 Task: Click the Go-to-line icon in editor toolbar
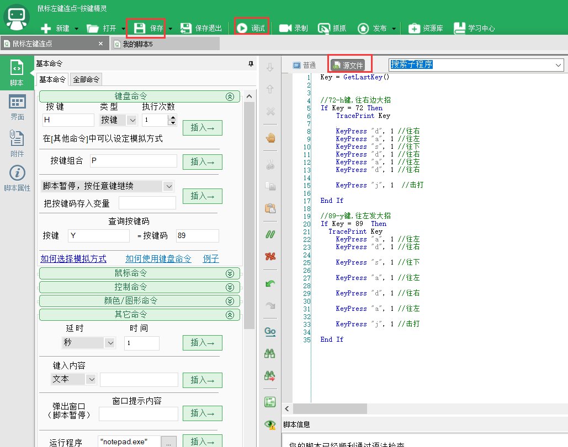pos(269,331)
